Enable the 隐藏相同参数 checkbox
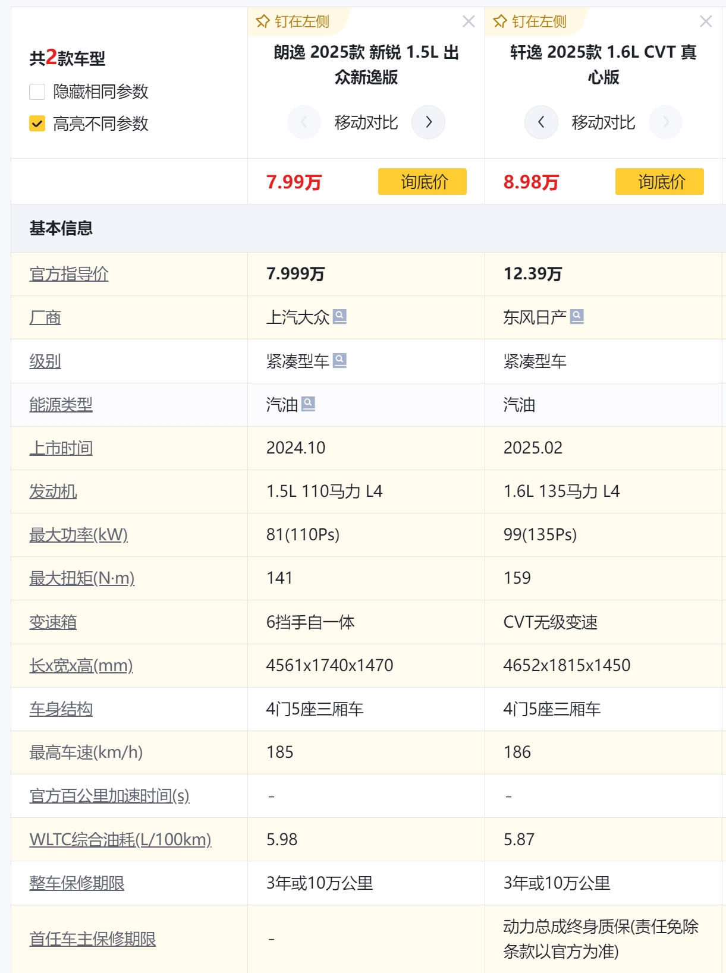 37,92
